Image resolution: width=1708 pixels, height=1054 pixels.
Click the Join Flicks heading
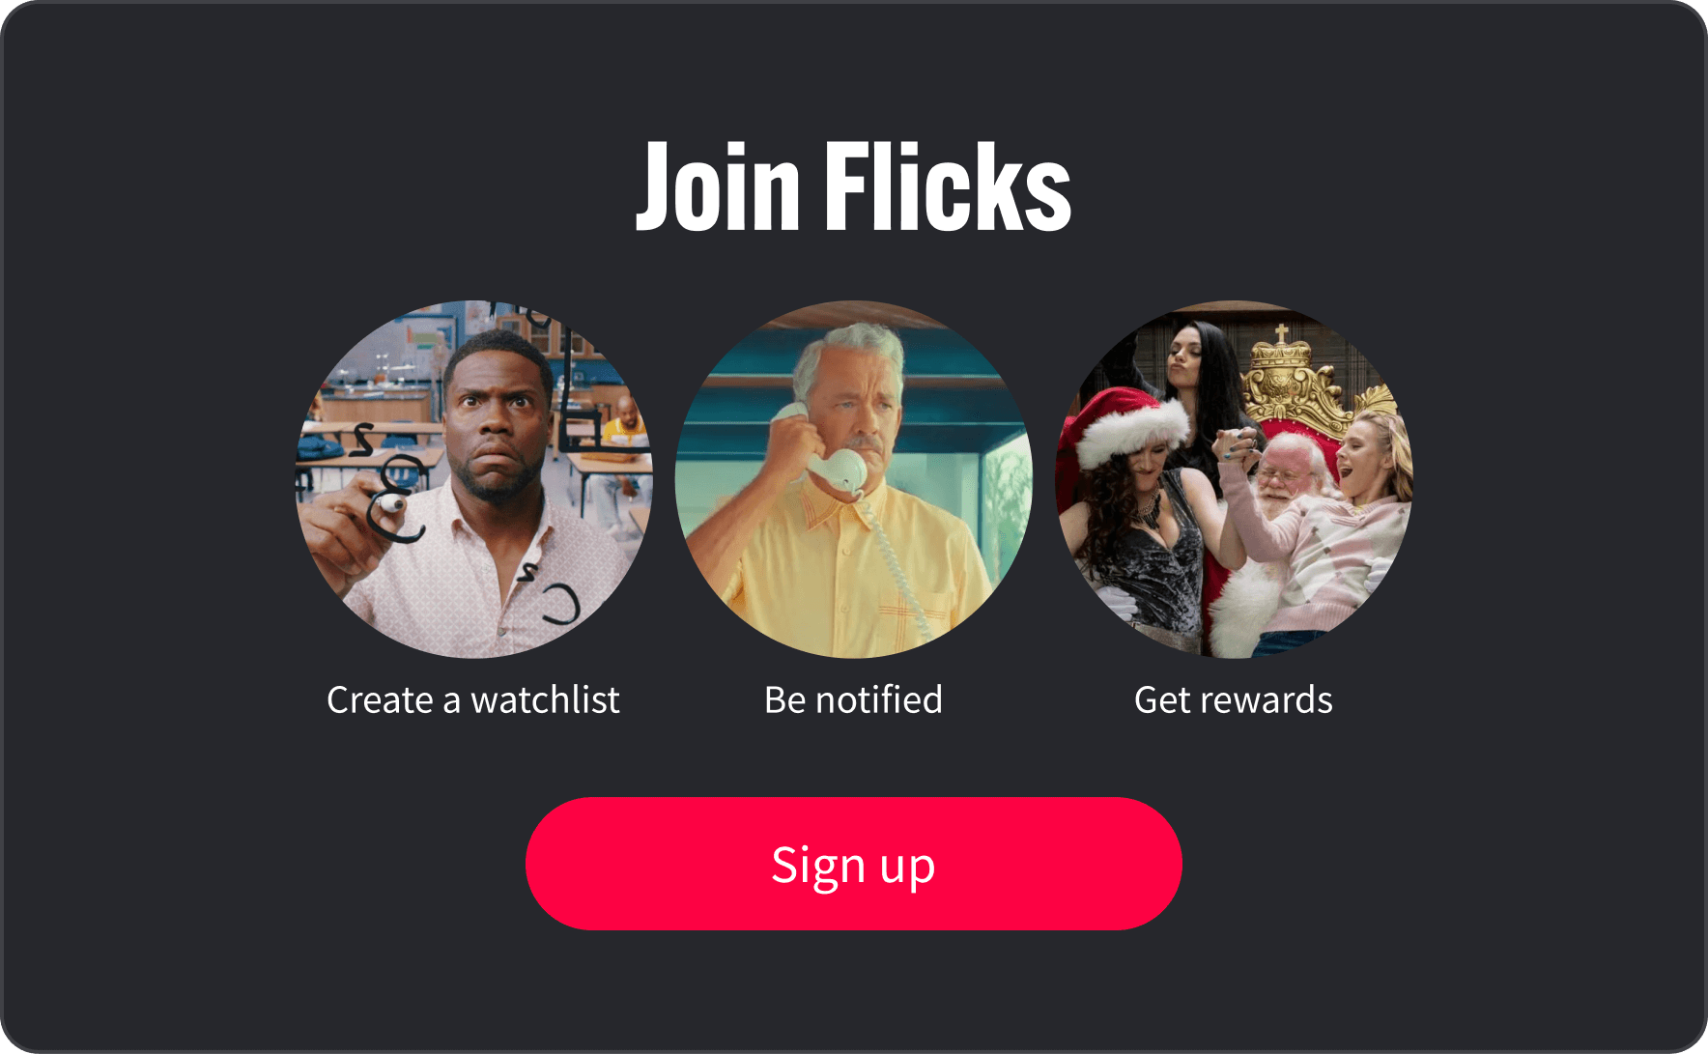click(x=854, y=186)
